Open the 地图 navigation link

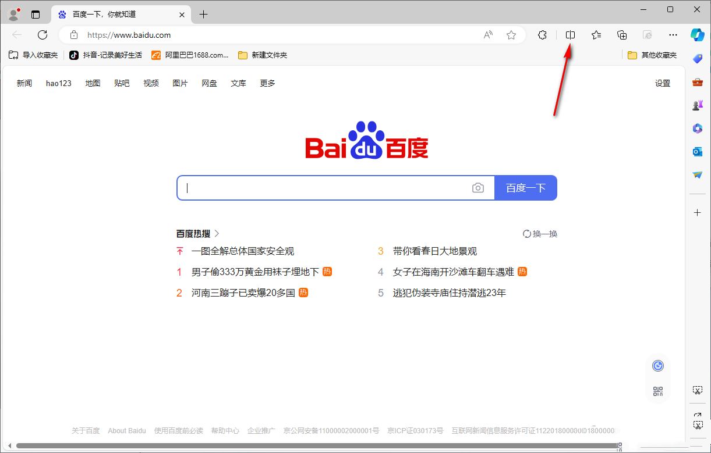(x=93, y=83)
